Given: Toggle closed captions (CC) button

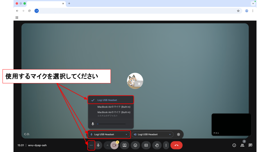Looking at the screenshot, I should click(146, 145).
